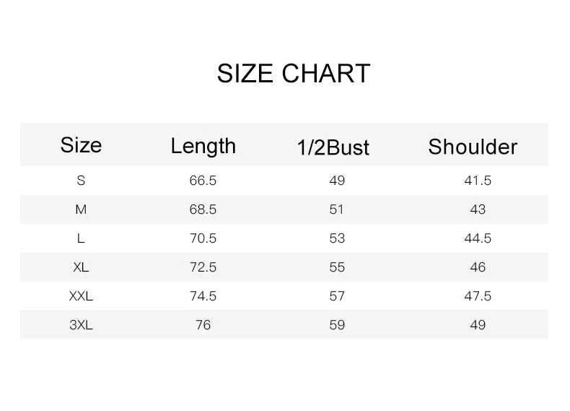
Task: Select the 53 half-bust value
Action: (337, 238)
